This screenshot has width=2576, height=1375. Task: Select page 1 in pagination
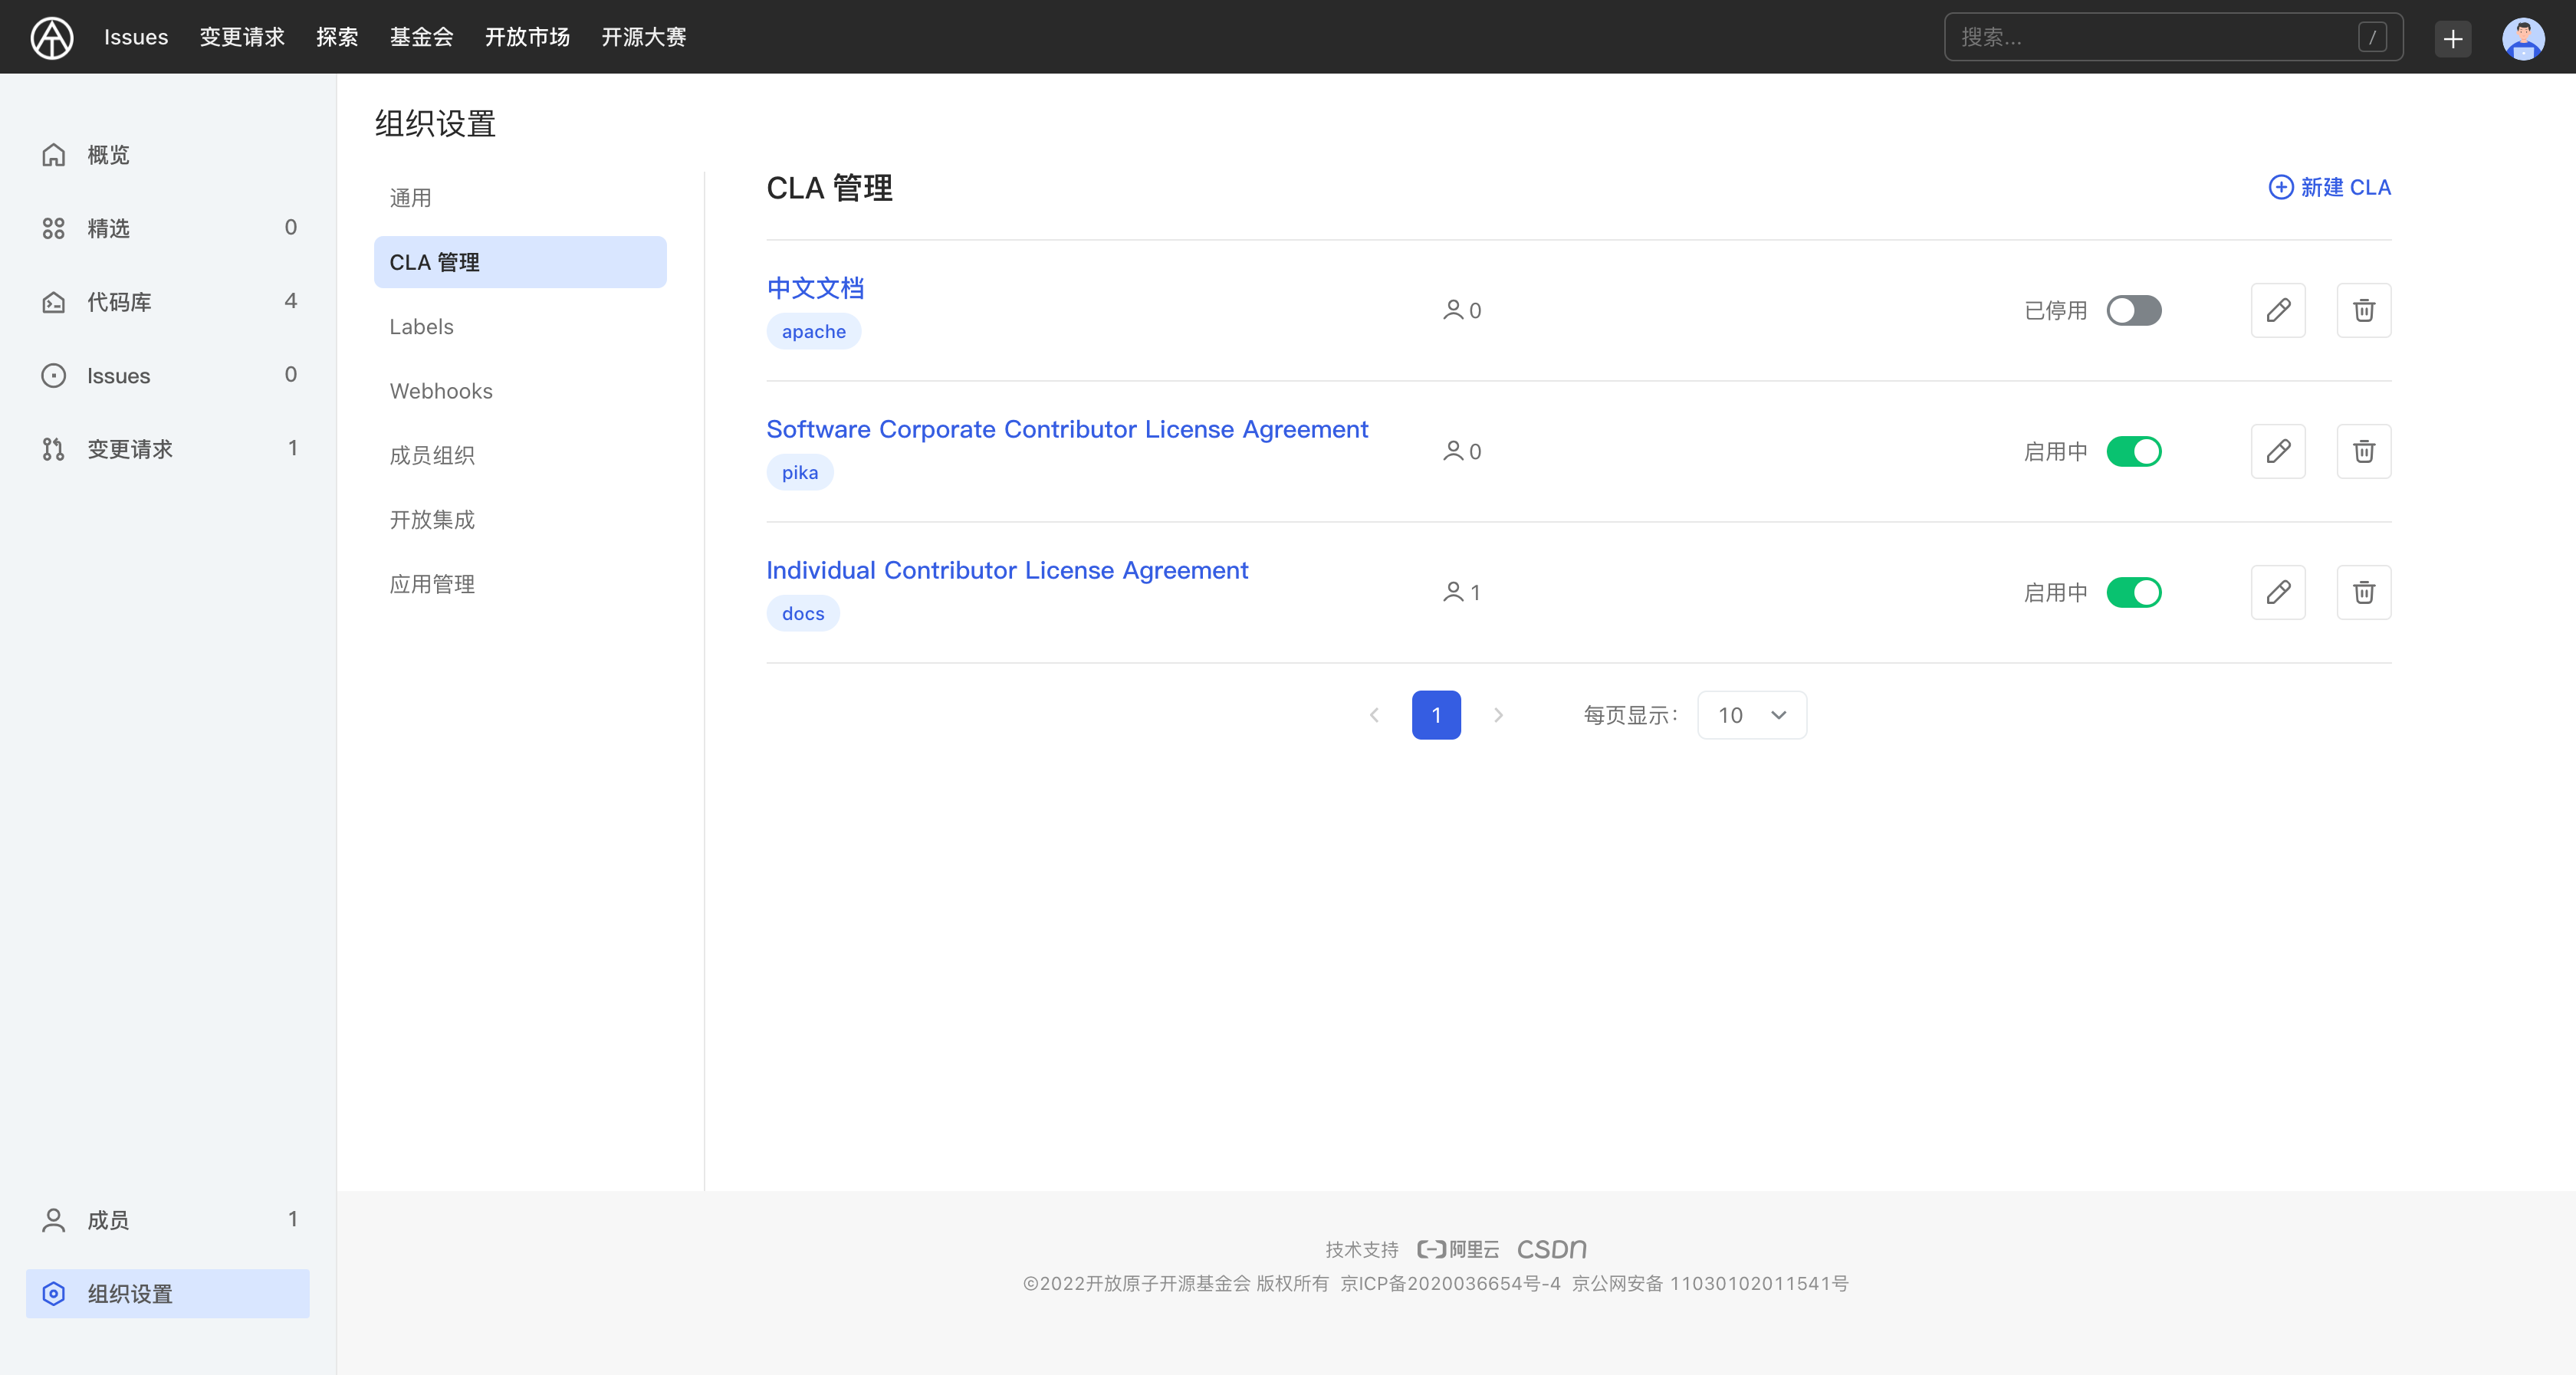point(1436,714)
